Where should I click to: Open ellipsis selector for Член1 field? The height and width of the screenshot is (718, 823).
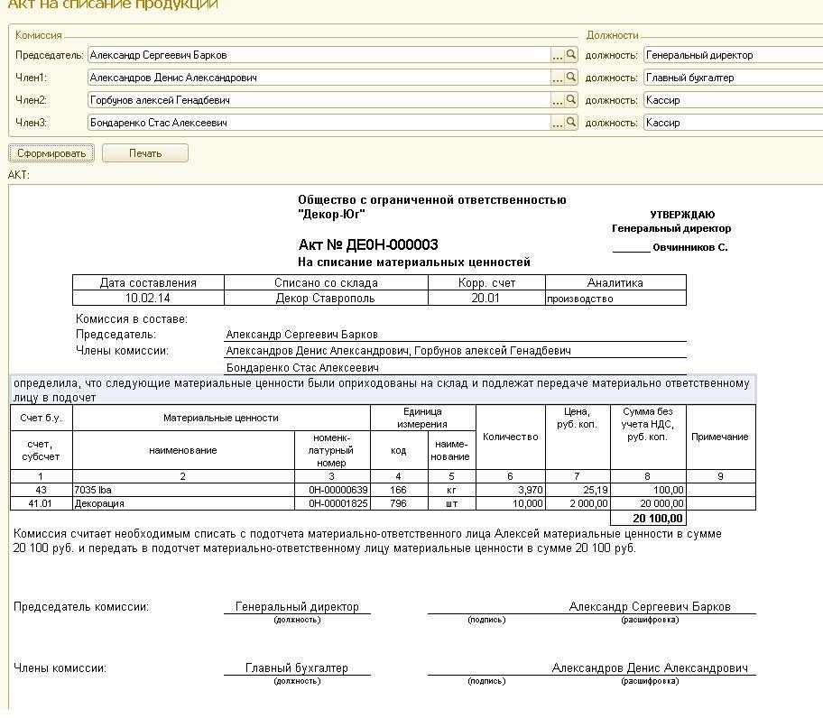point(558,77)
